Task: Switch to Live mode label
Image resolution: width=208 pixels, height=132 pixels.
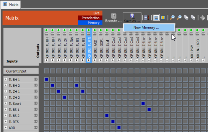Action: pos(96,13)
